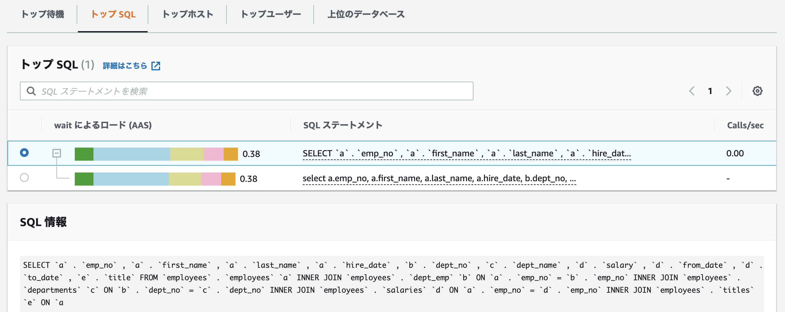This screenshot has width=785, height=312.
Task: Select page number 1 in pagination
Action: pos(710,91)
